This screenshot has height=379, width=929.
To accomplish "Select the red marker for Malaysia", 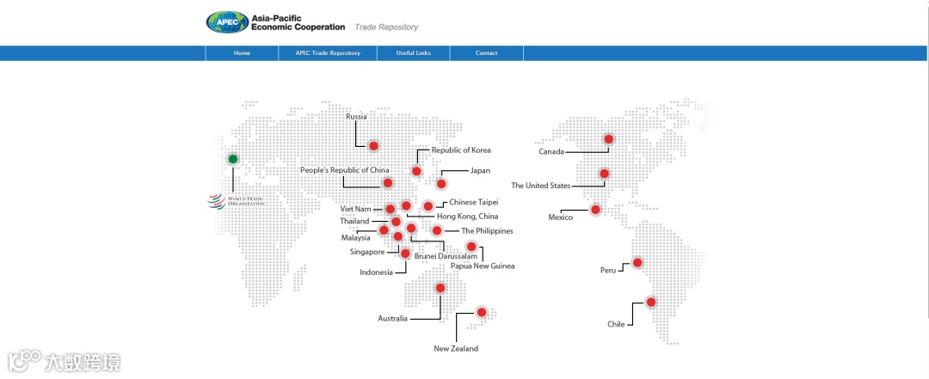I will 384,229.
